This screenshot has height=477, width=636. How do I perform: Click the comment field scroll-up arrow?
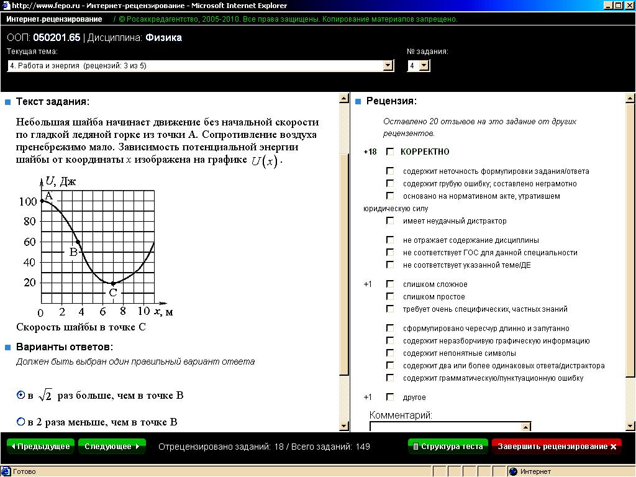coord(525,427)
